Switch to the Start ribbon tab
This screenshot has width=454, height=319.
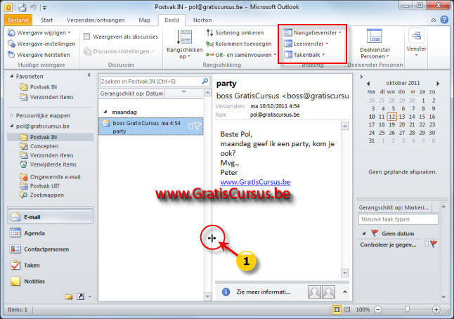[46, 20]
